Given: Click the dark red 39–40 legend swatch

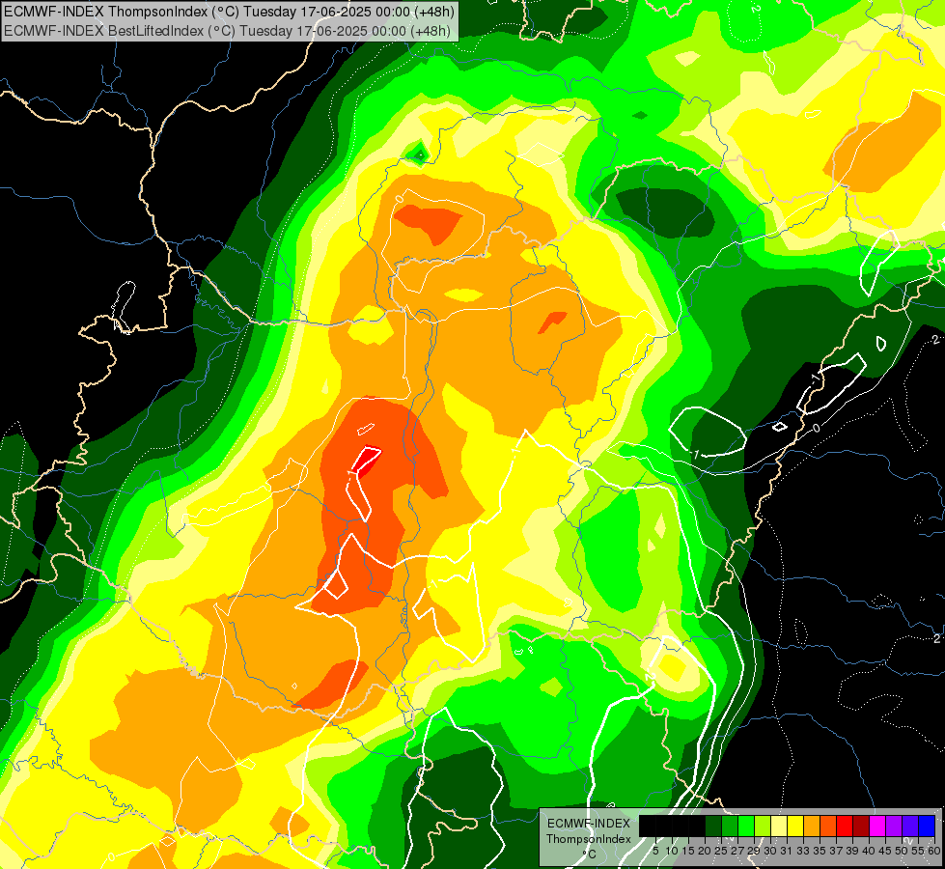Looking at the screenshot, I should coord(861,826).
